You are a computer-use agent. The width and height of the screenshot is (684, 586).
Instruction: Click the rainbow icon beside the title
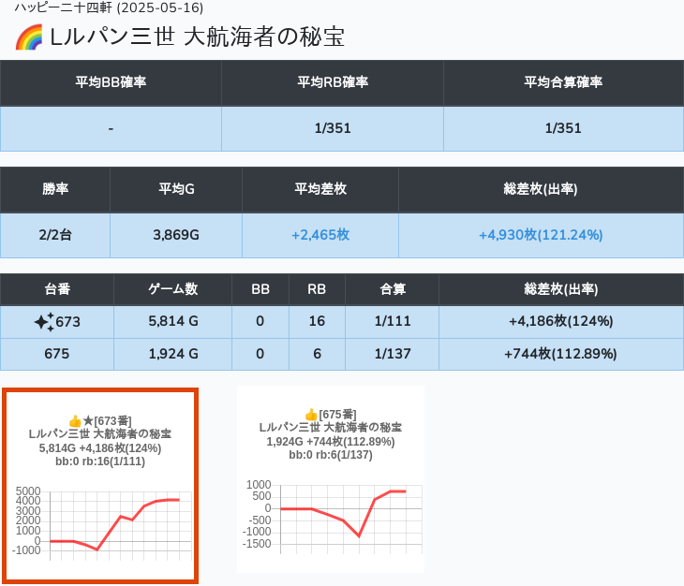(28, 38)
